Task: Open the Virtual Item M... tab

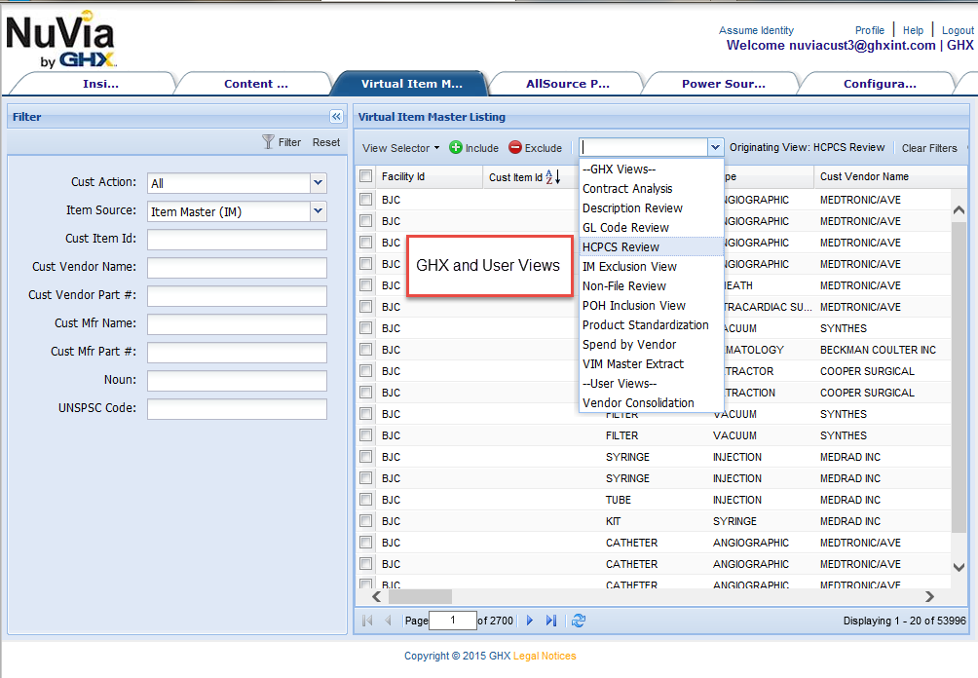Action: pos(412,84)
